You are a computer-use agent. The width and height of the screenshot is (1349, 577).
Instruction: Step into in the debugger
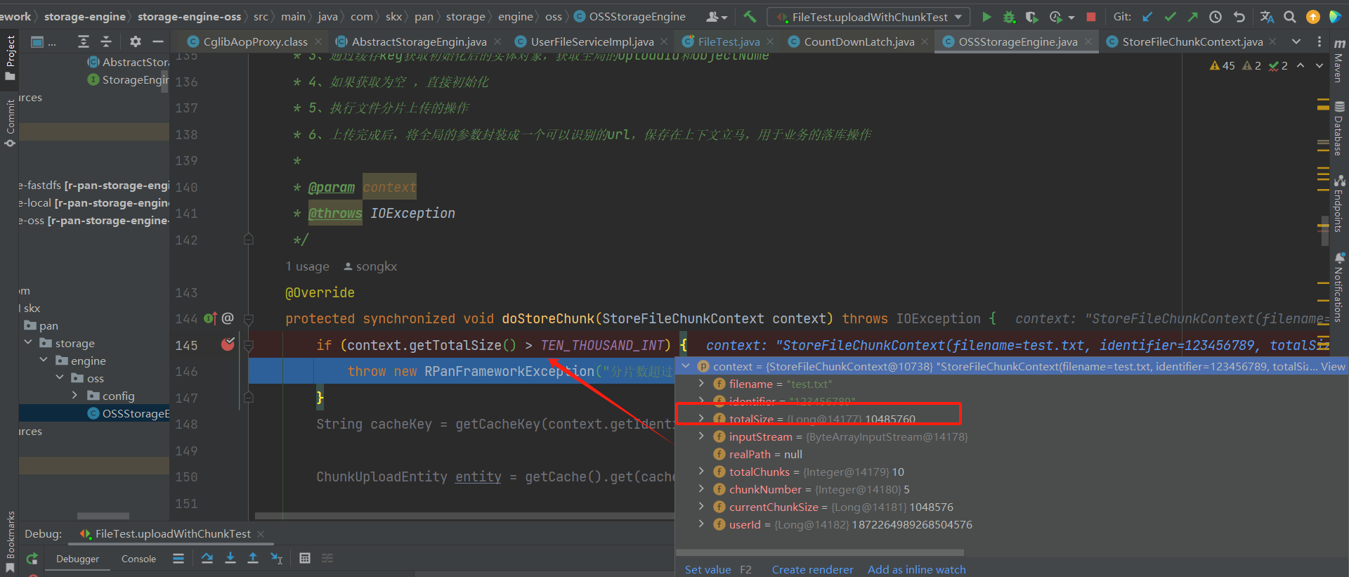(x=230, y=558)
